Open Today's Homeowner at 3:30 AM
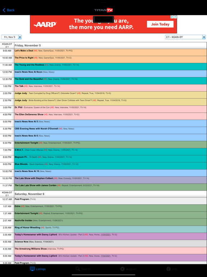This screenshot has width=207, height=277. tap(110, 236)
